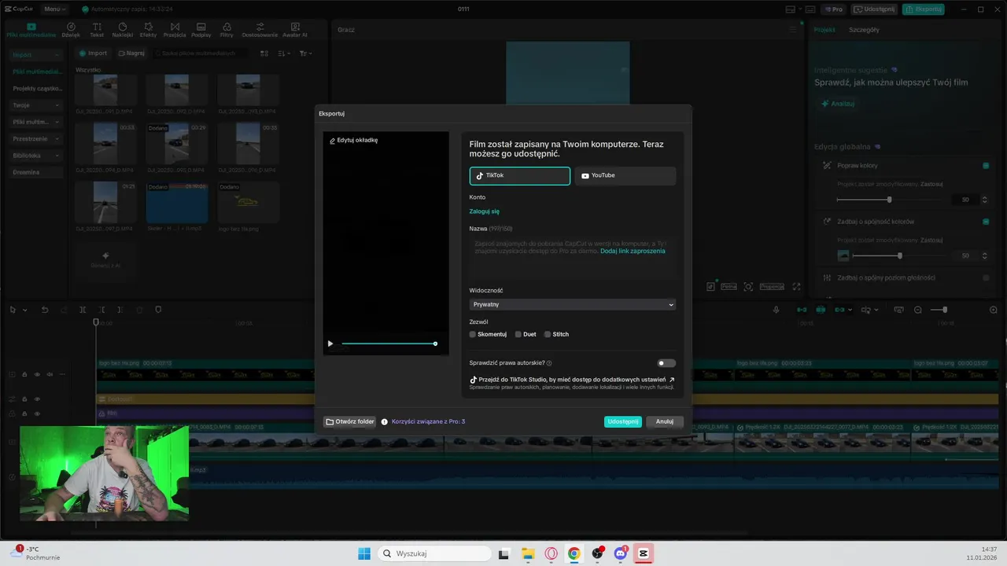Switch to the Projekt tab
Viewport: 1007px width, 566px height.
[x=824, y=30]
